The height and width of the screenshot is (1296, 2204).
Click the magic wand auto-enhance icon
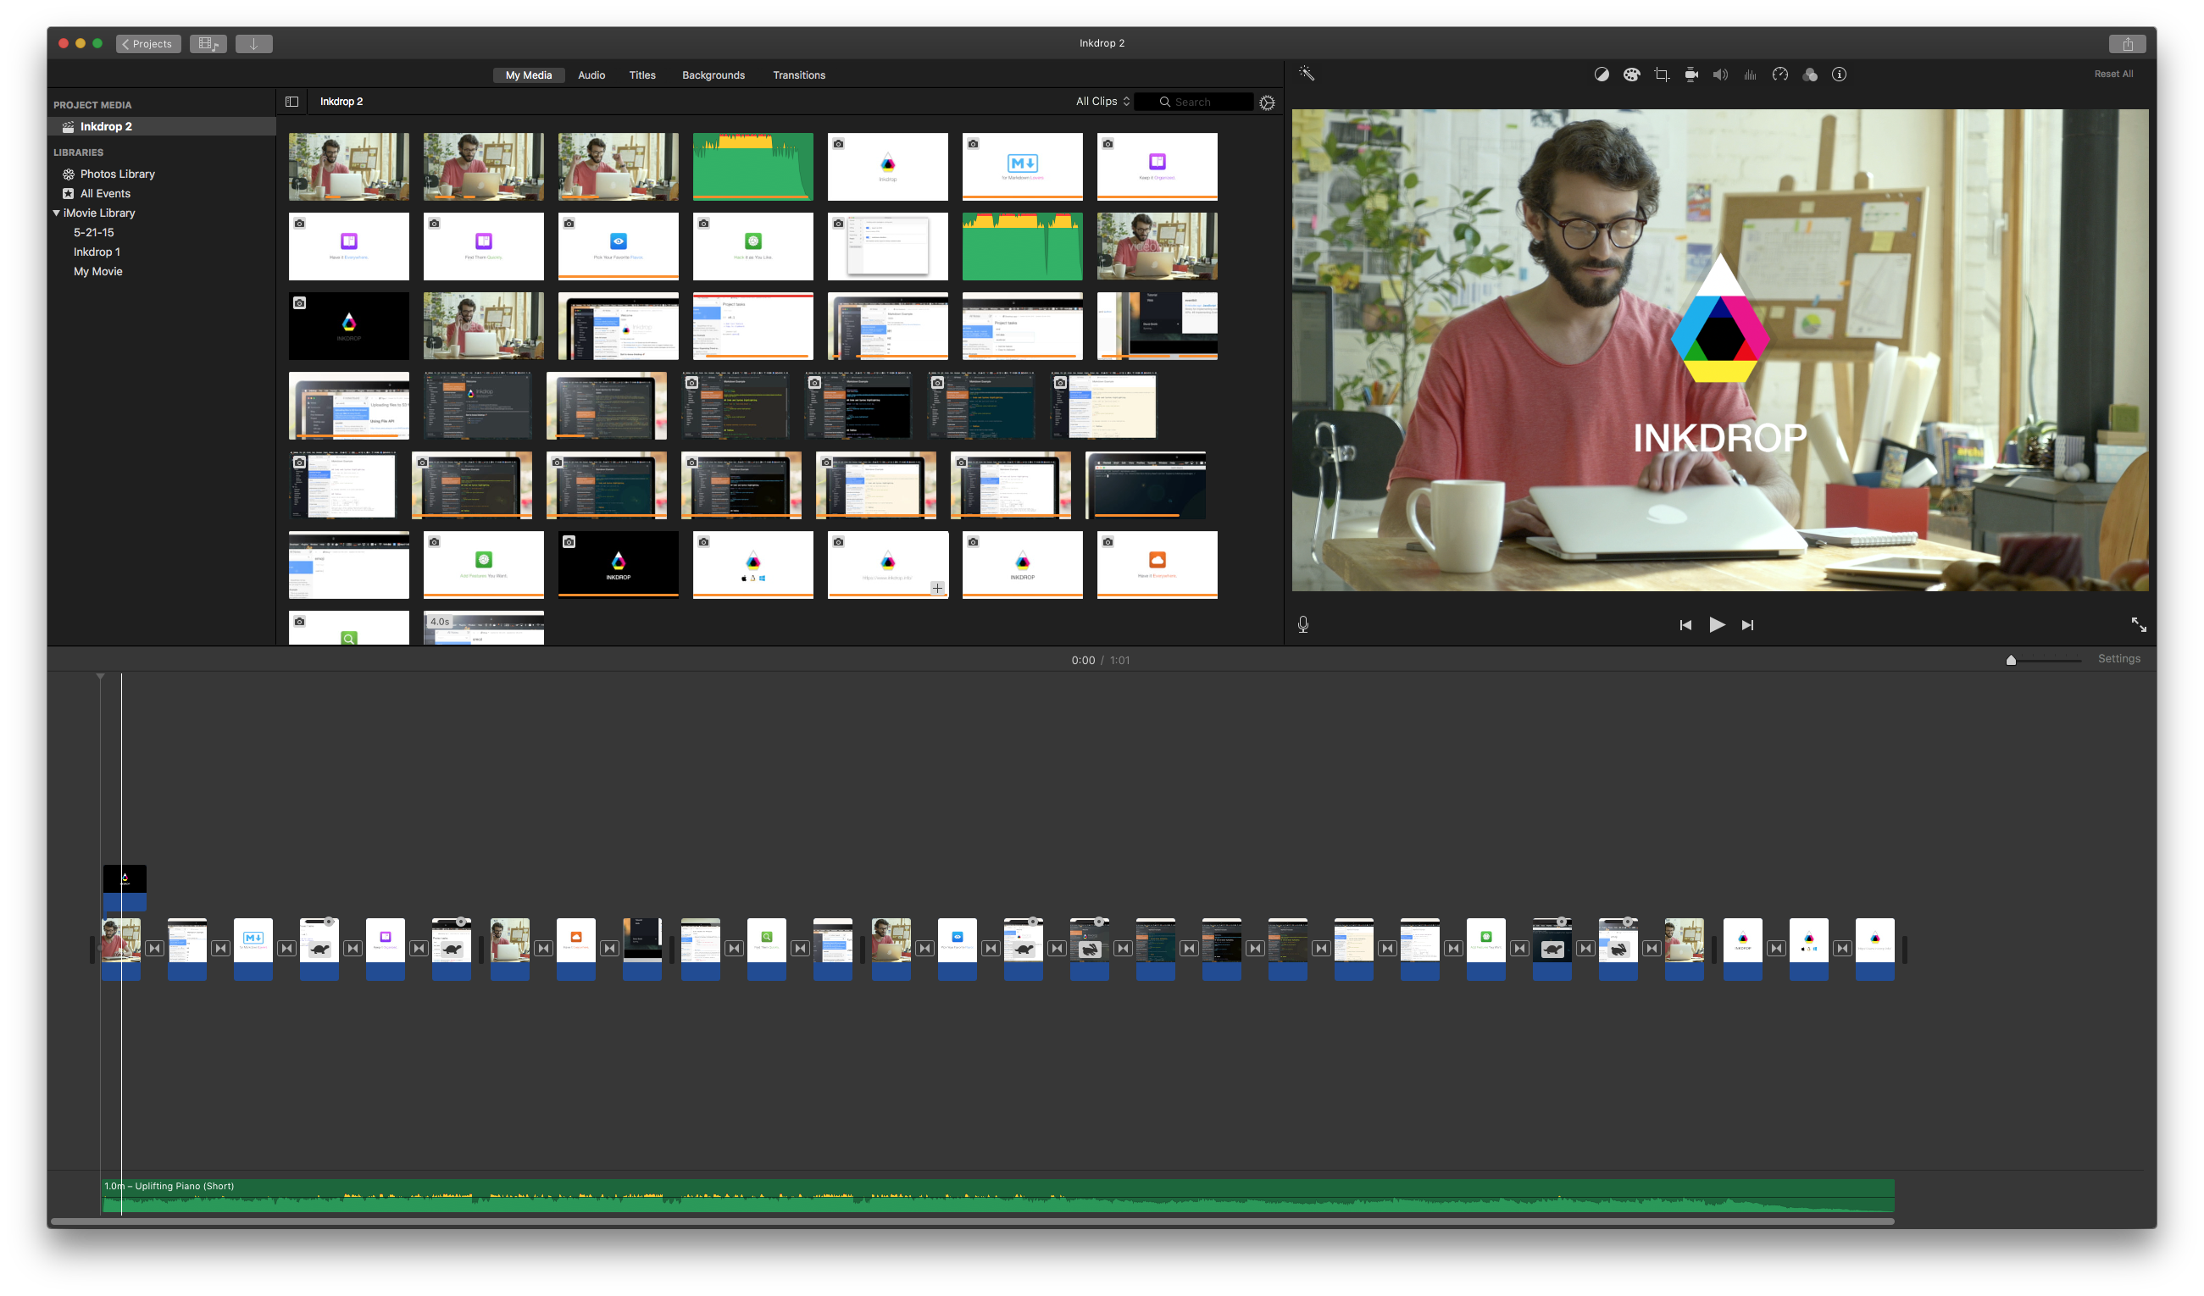click(1307, 74)
